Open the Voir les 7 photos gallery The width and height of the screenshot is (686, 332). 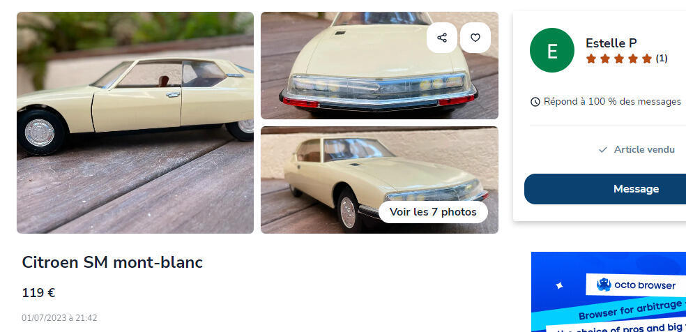(x=433, y=212)
